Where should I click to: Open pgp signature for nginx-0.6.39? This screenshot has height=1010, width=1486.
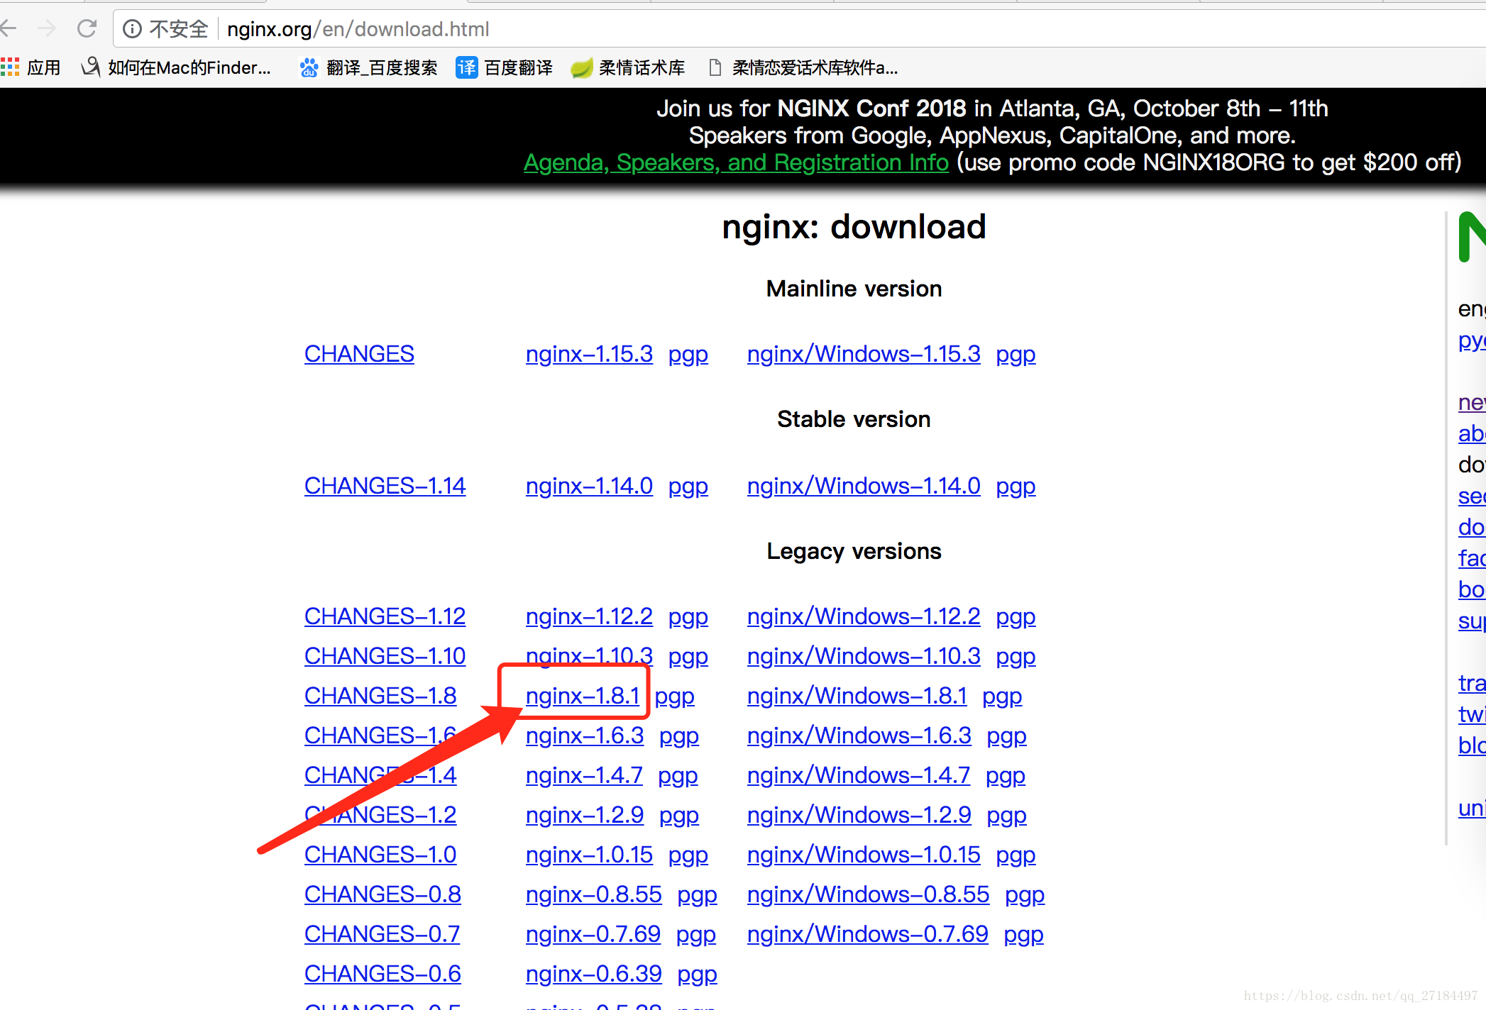(697, 975)
